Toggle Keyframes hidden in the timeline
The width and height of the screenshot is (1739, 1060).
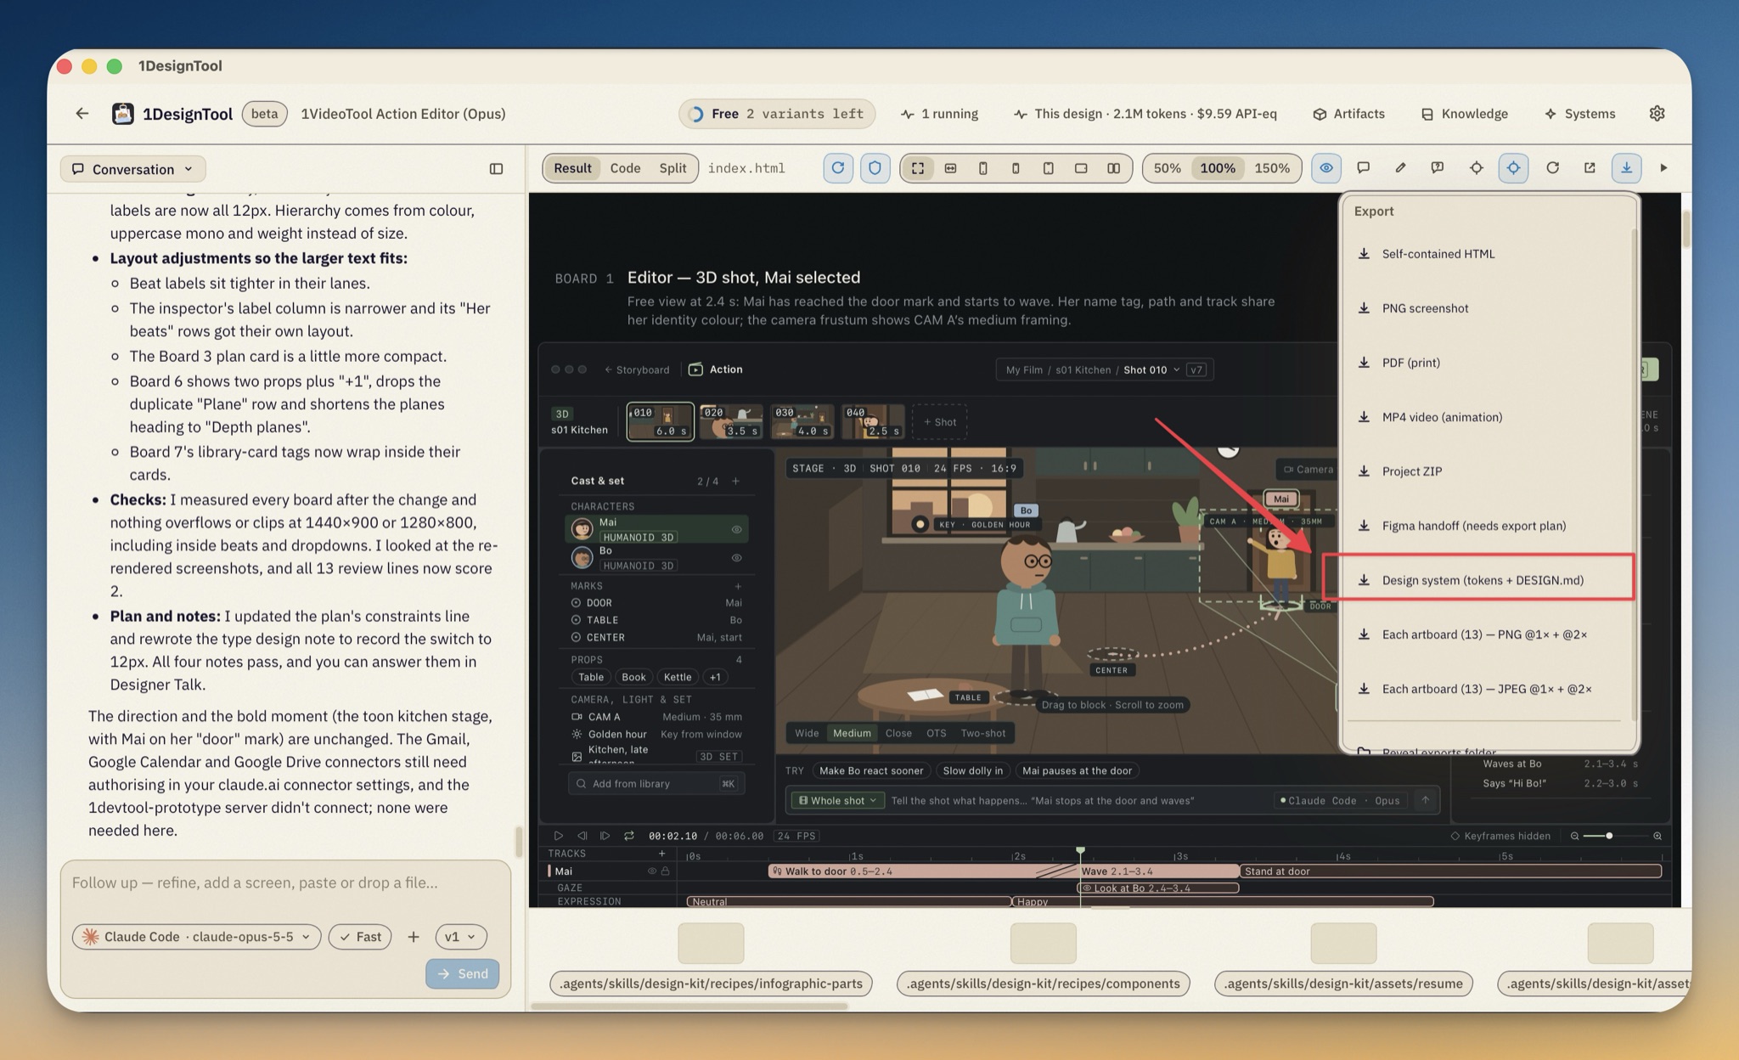tap(1500, 836)
